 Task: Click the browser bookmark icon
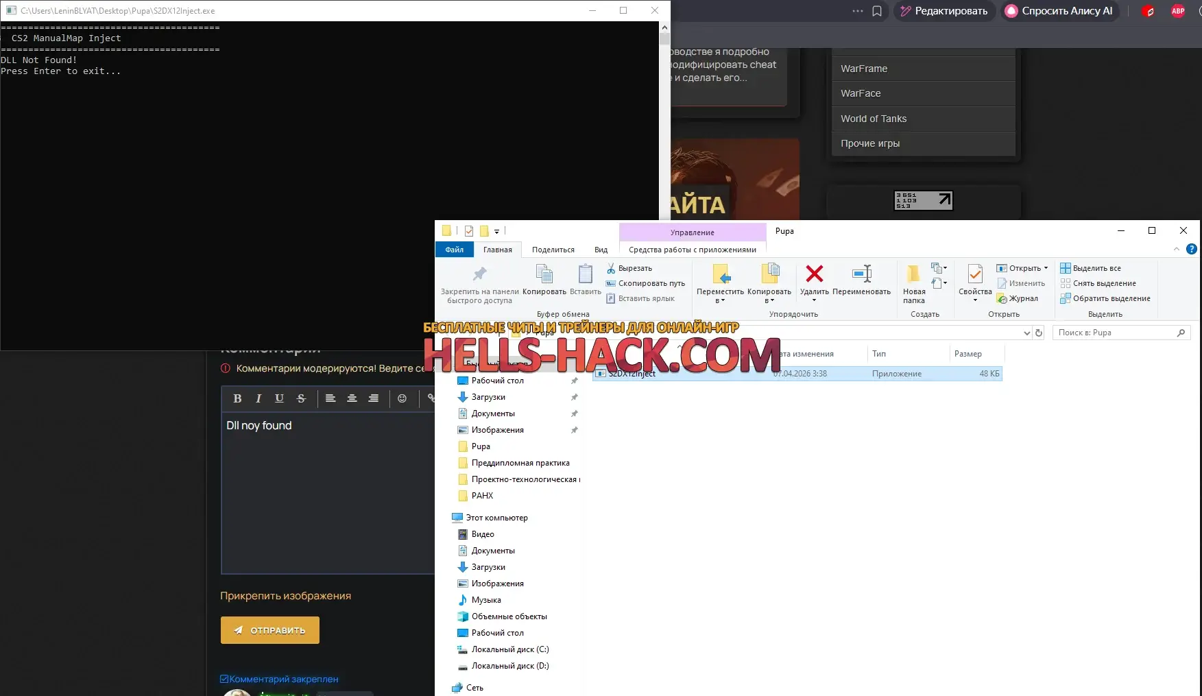(x=877, y=11)
